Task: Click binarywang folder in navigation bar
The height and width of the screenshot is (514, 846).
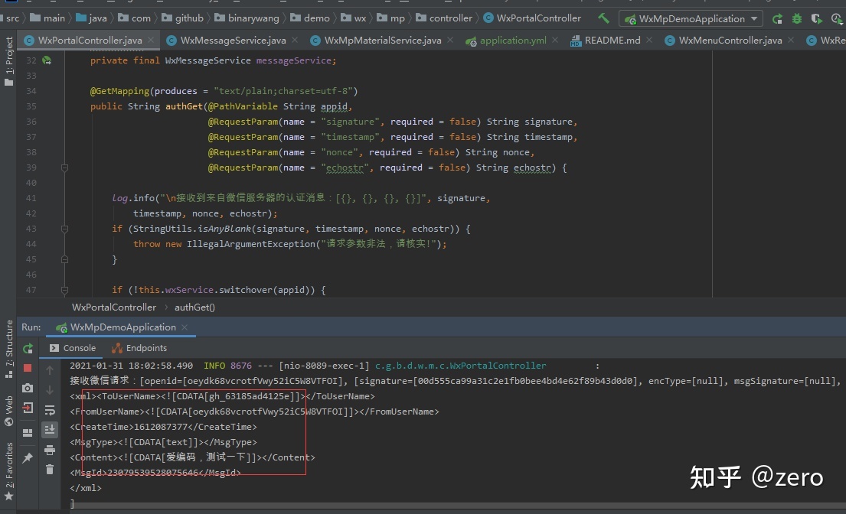Action: [x=247, y=18]
